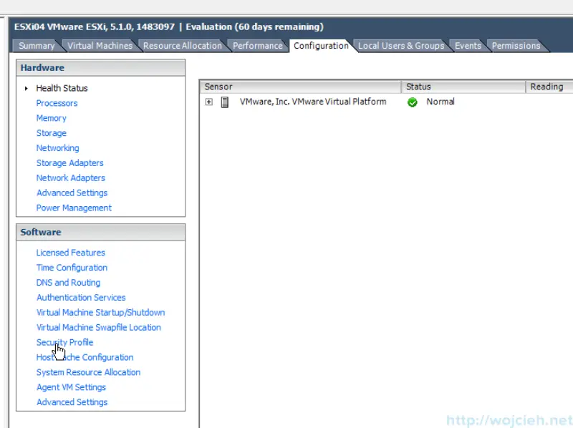The height and width of the screenshot is (428, 573).
Task: Open the Local Users & Groups tab
Action: [x=400, y=45]
